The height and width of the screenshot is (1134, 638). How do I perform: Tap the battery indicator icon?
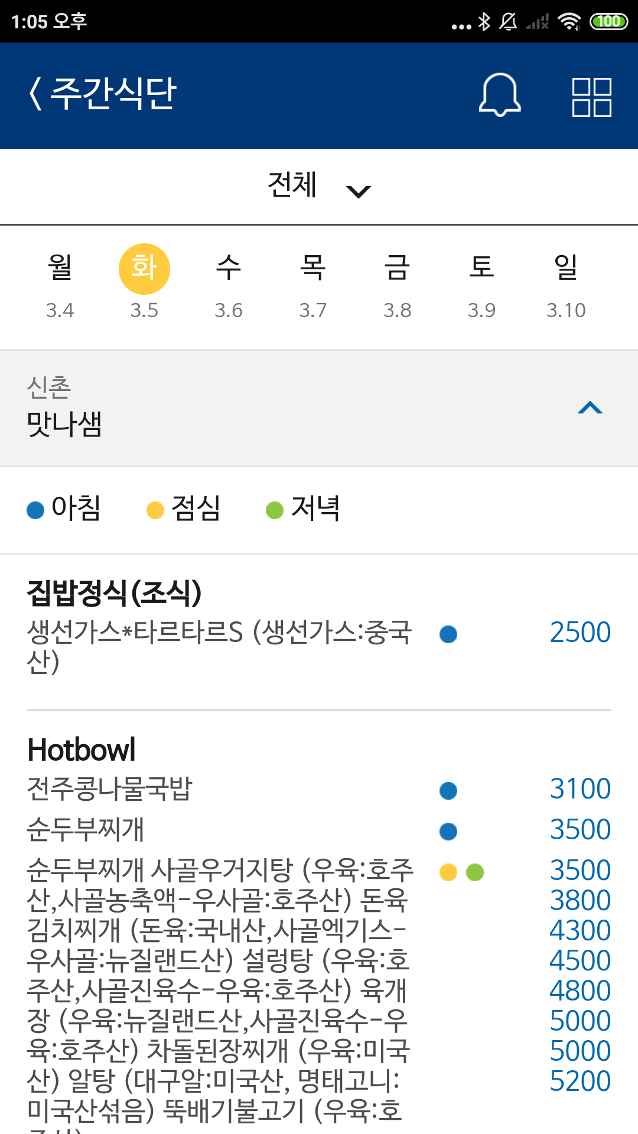pos(608,22)
